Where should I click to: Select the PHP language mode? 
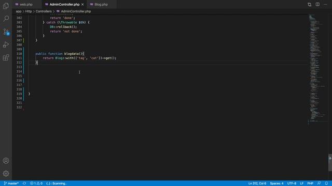(310, 183)
